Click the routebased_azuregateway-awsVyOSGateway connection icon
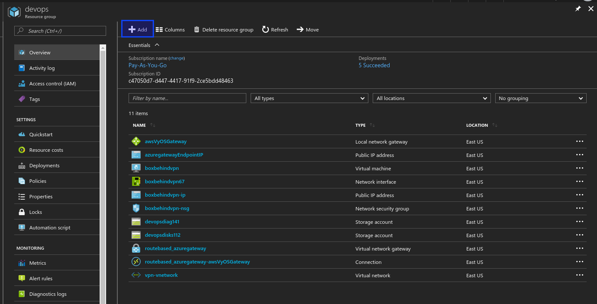Screen dimensions: 597x304 [x=136, y=262]
